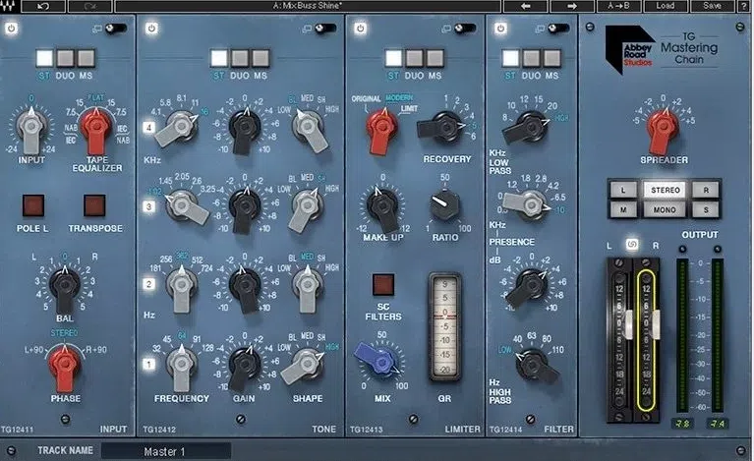The image size is (754, 461).
Task: Select tone band 2 button
Action: click(148, 284)
